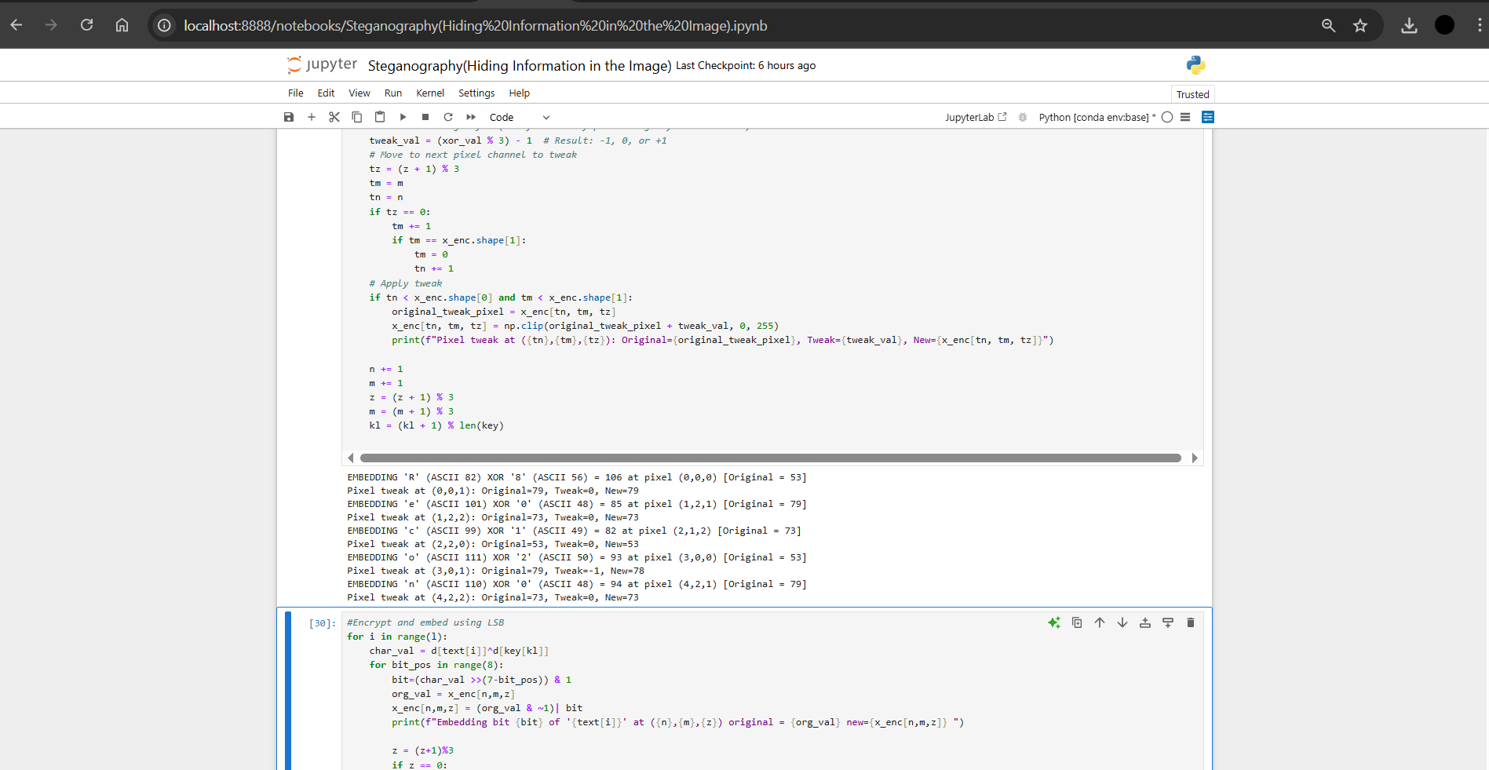The width and height of the screenshot is (1489, 770).
Task: Collapse cell 30 using the blue bar
Action: 288,689
